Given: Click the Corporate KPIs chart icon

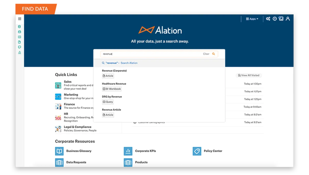Looking at the screenshot, I should 128,151.
